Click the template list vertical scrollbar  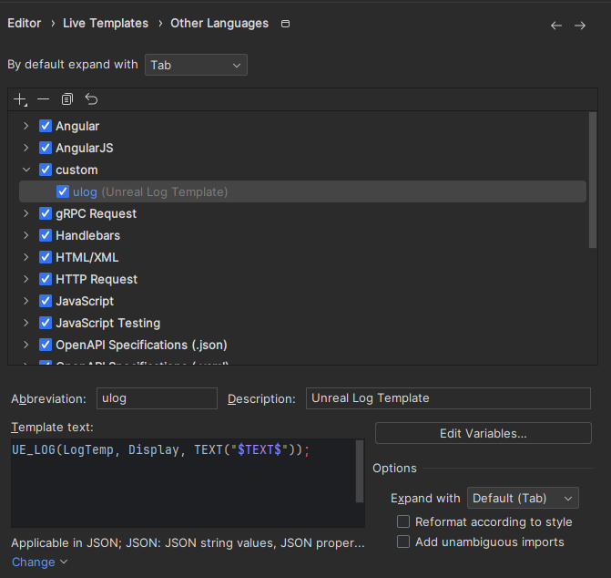tap(593, 180)
